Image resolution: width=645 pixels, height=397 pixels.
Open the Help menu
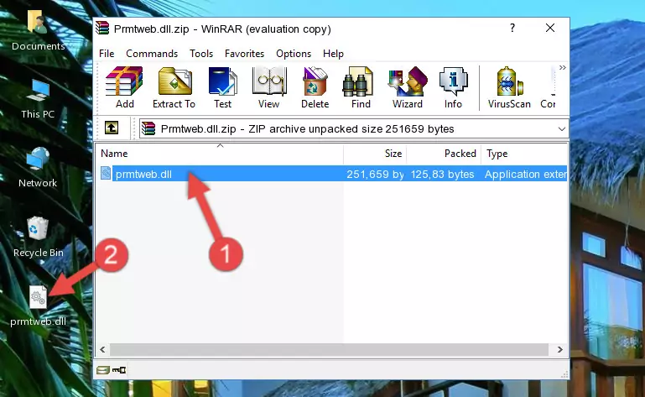(333, 54)
